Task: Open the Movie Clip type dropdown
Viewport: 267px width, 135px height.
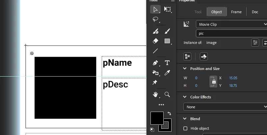Action: [231, 24]
